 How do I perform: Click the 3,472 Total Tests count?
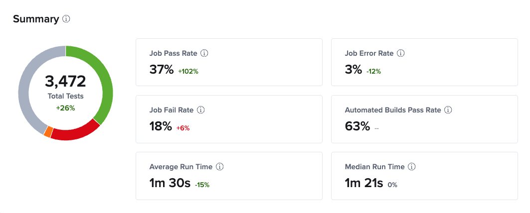[x=66, y=81]
